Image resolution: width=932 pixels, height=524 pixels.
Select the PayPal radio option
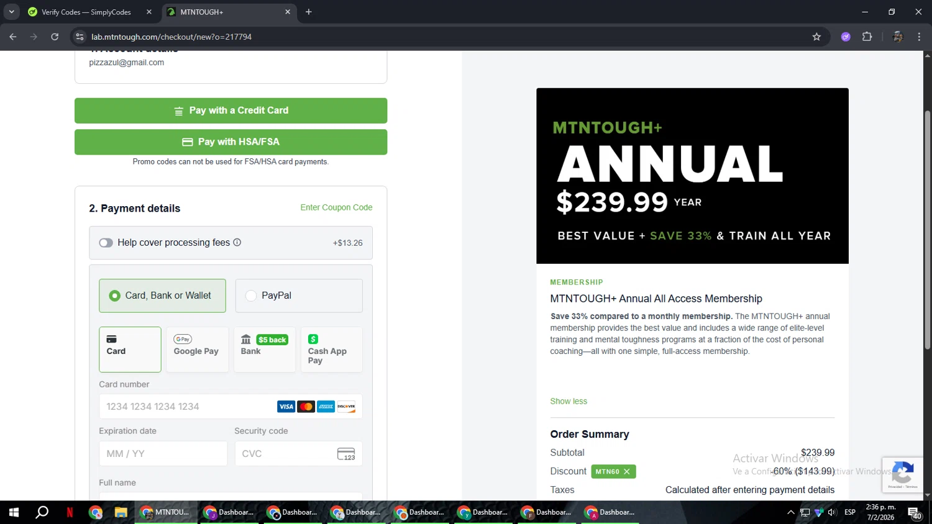(299, 296)
